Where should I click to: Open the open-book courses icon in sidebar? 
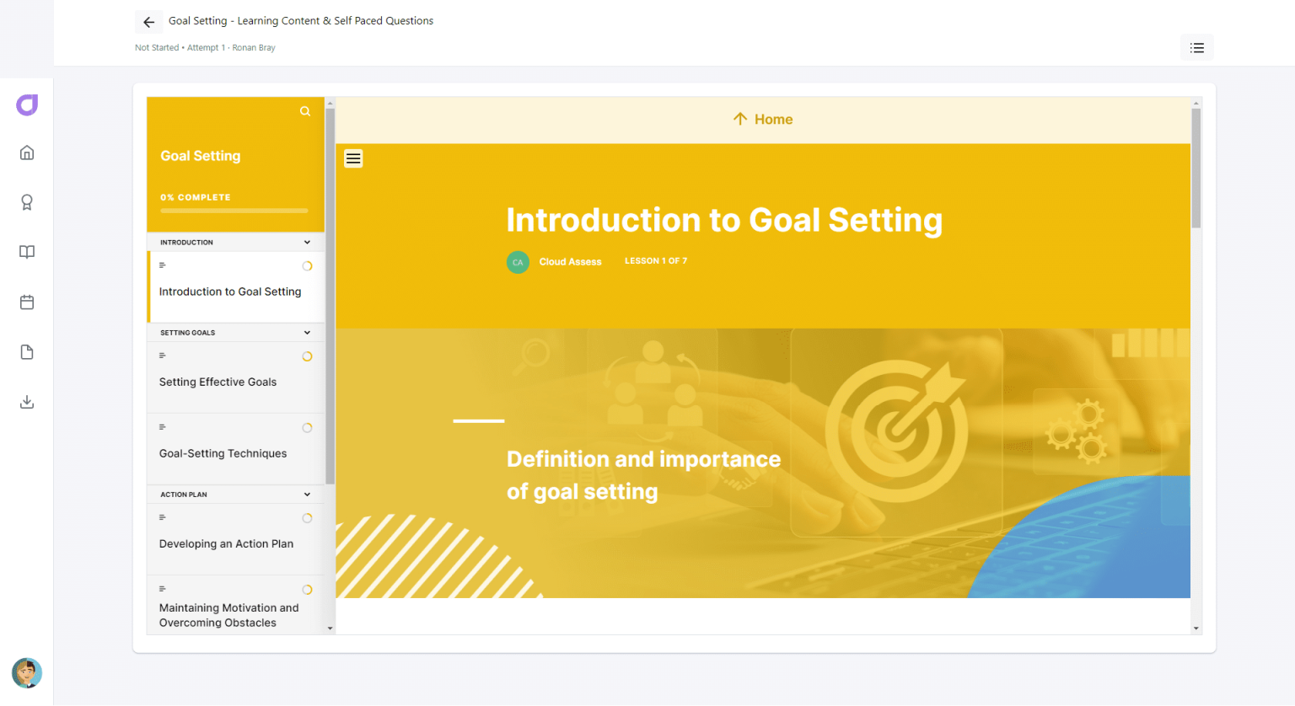click(x=27, y=252)
